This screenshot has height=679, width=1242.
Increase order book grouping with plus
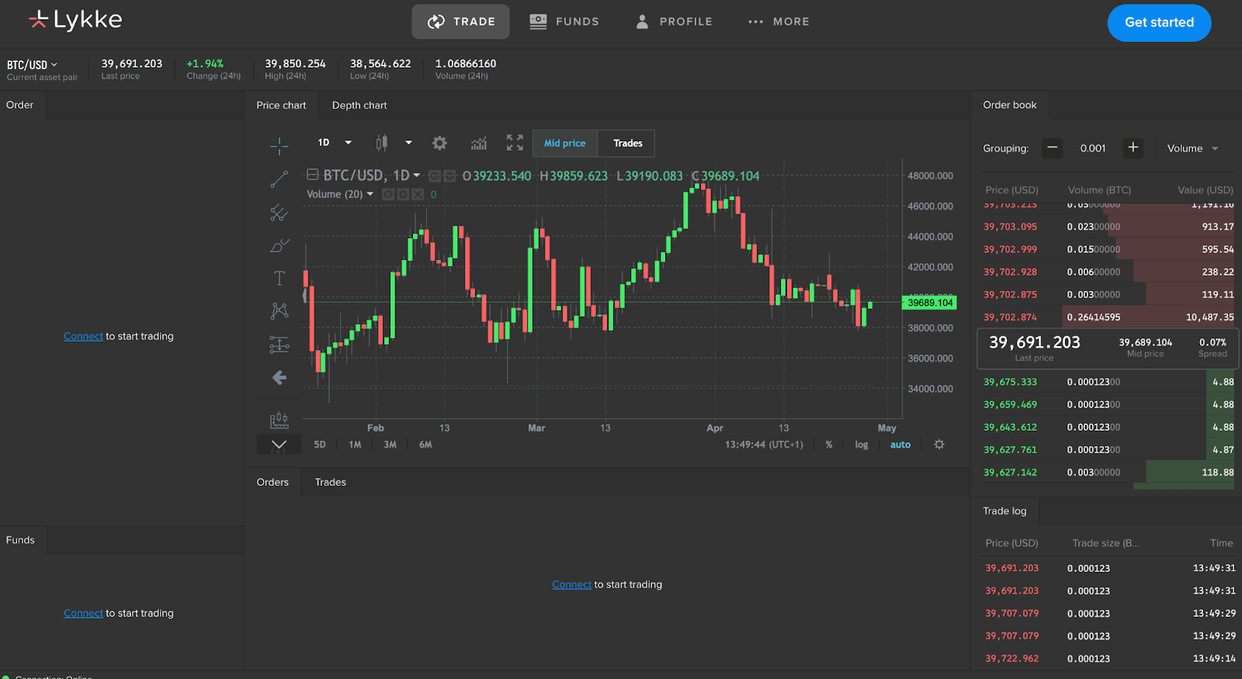point(1133,147)
